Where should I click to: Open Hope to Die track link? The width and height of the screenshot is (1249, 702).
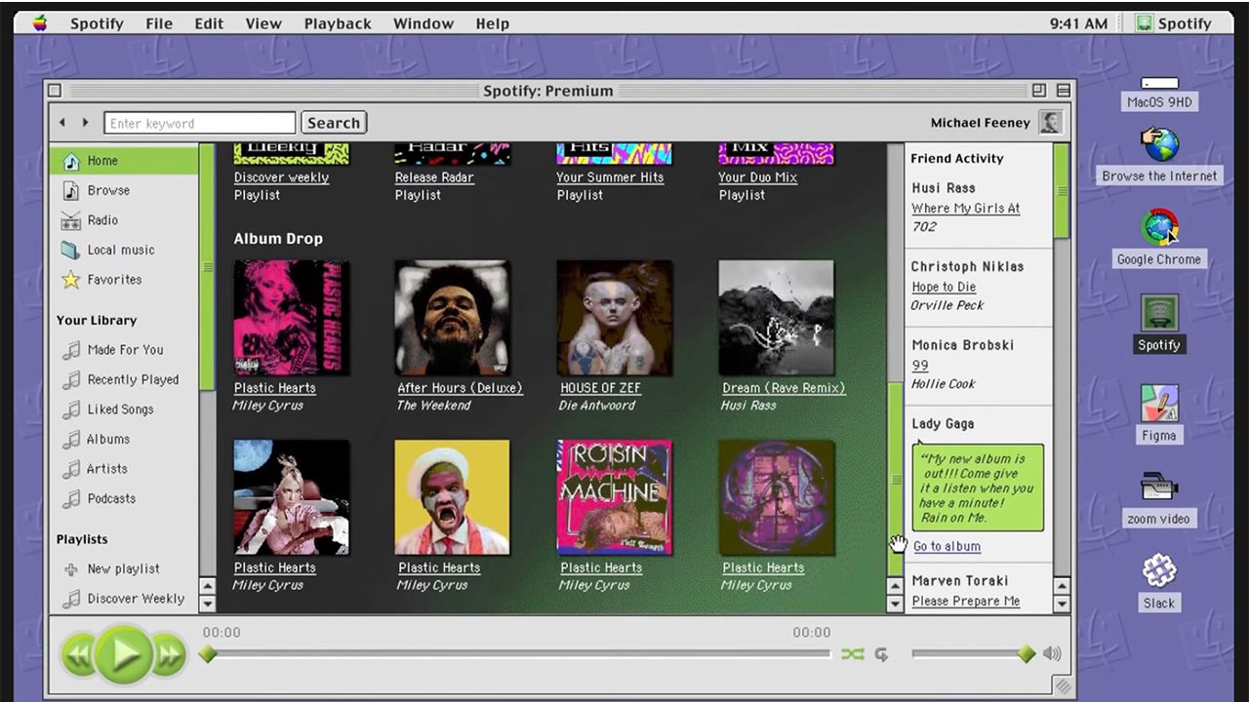click(944, 287)
